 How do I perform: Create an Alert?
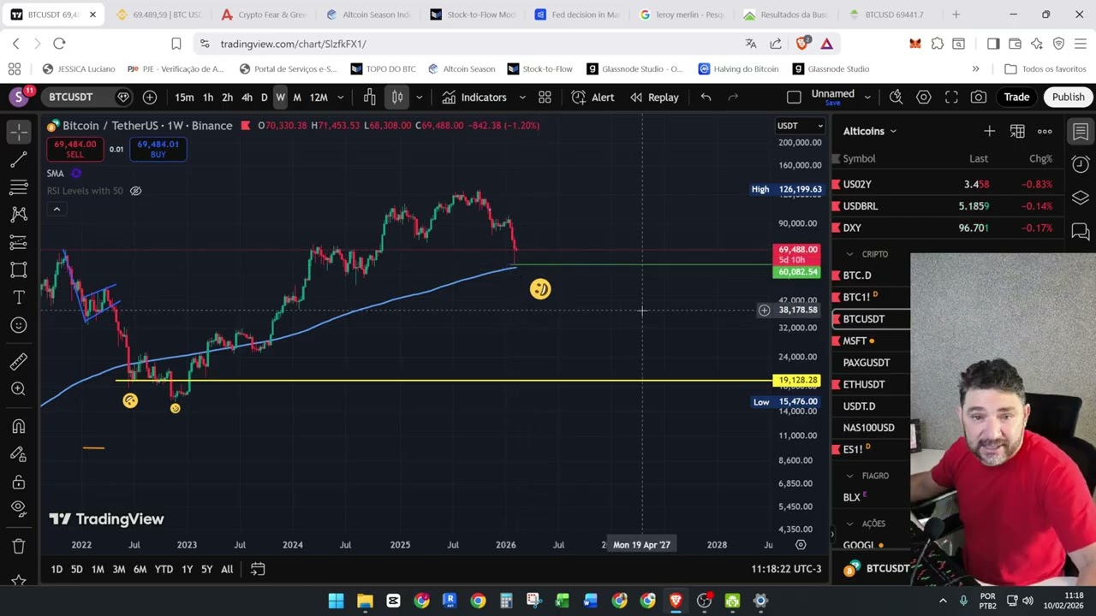pyautogui.click(x=593, y=97)
